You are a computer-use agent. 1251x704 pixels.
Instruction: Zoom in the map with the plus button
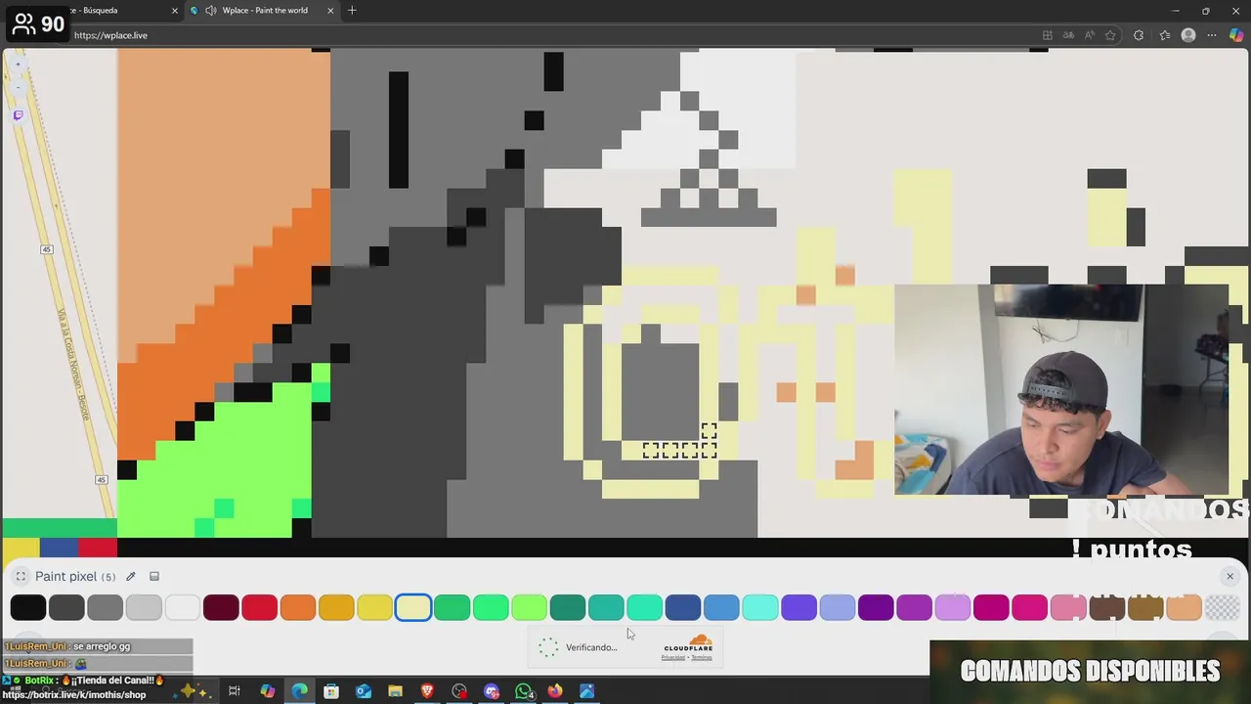coord(18,65)
